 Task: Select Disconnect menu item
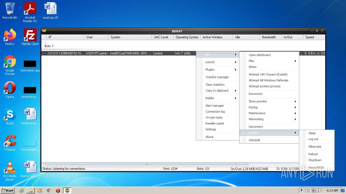pyautogui.click(x=269, y=127)
